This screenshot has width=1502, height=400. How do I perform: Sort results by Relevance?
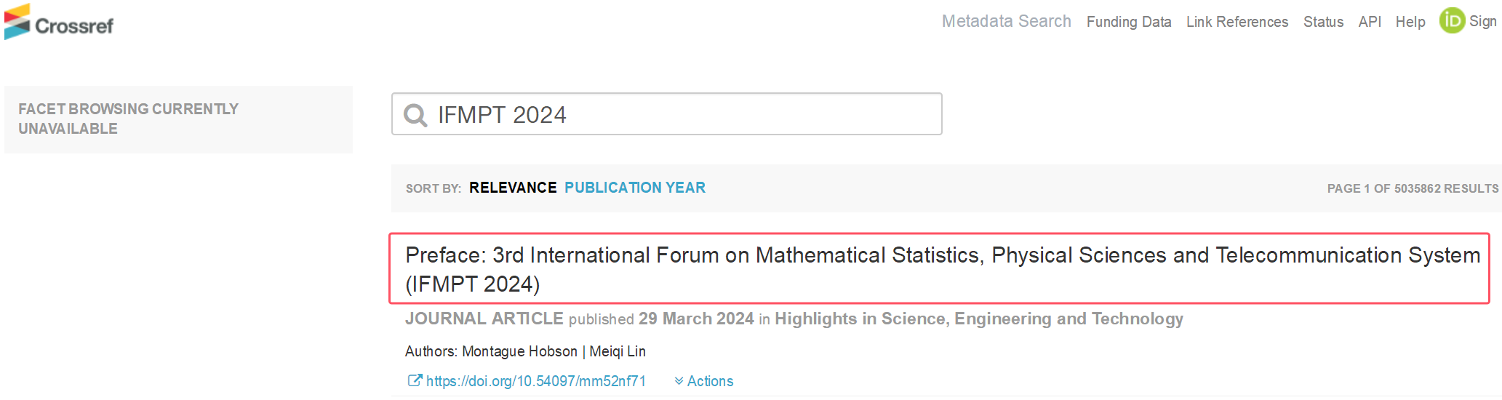[513, 188]
